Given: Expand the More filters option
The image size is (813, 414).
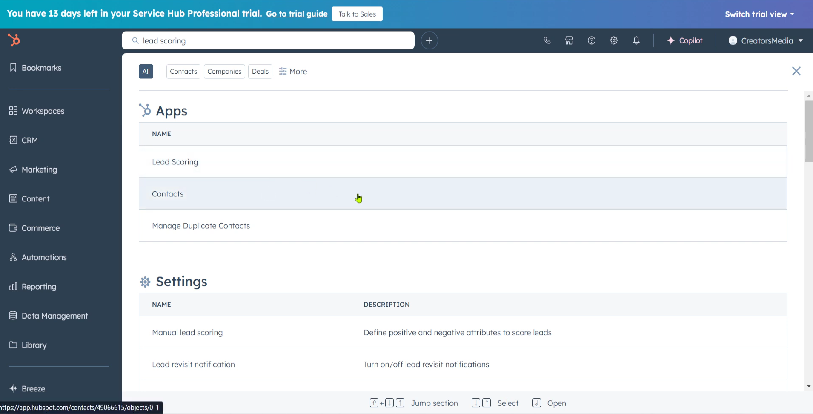Looking at the screenshot, I should pyautogui.click(x=293, y=72).
